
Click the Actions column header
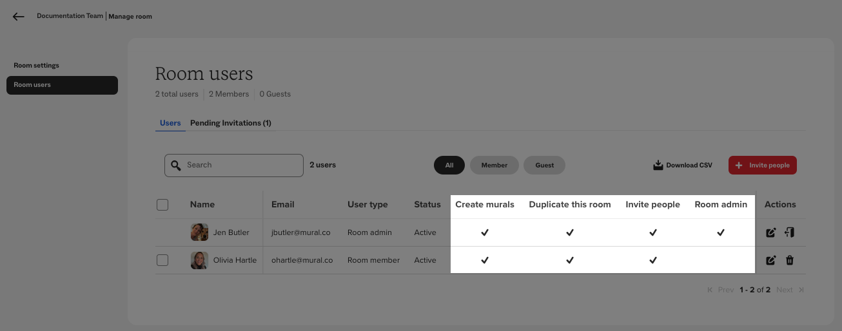pos(780,205)
